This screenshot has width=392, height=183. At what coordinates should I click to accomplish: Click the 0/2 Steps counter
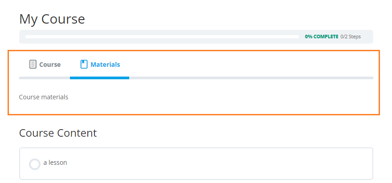351,37
